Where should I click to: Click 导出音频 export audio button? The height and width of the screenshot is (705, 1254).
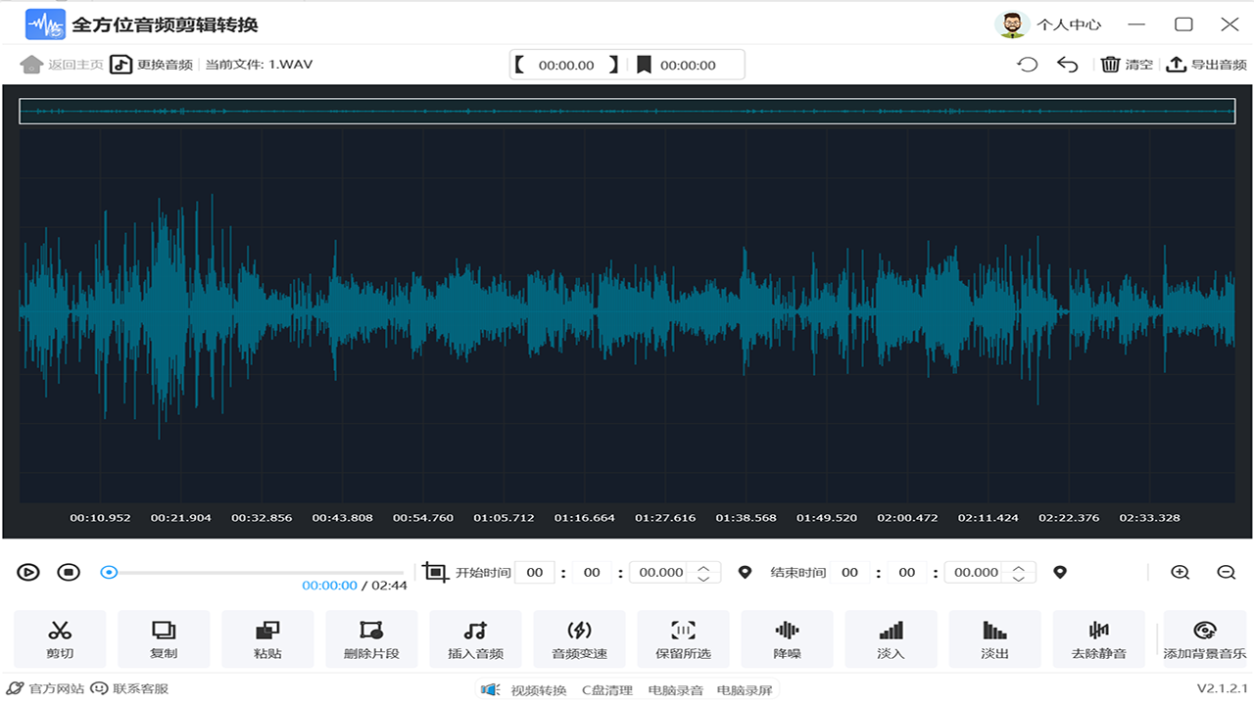tap(1206, 65)
